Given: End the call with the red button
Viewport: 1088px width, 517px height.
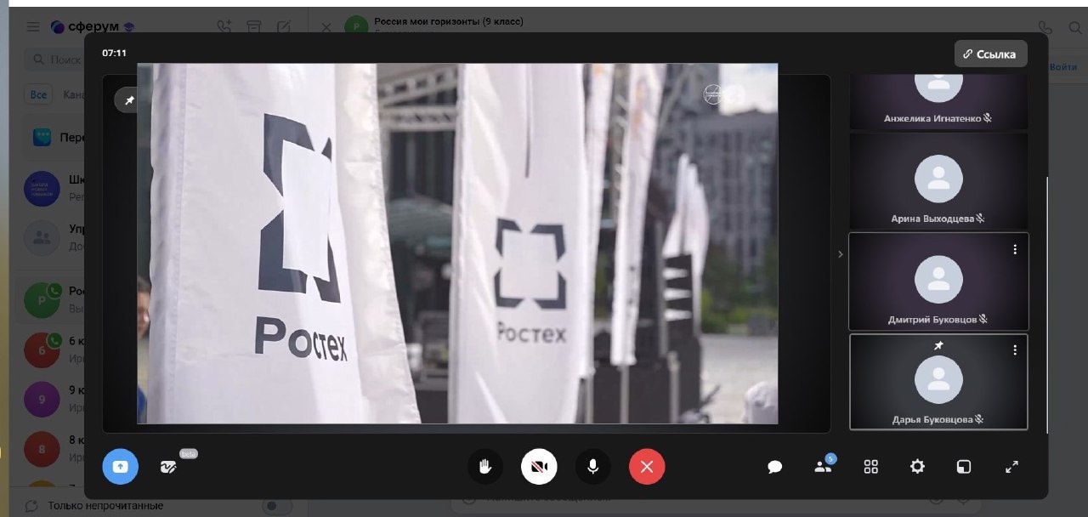Looking at the screenshot, I should click(x=647, y=467).
